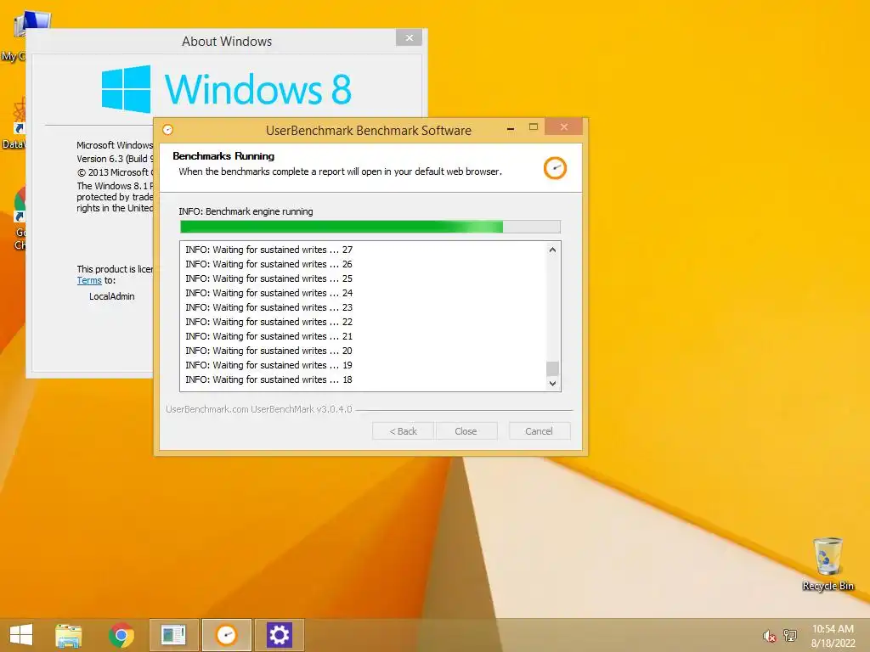The image size is (870, 652).
Task: Click 'LocalAdmin' text in About Windows
Action: 111,296
